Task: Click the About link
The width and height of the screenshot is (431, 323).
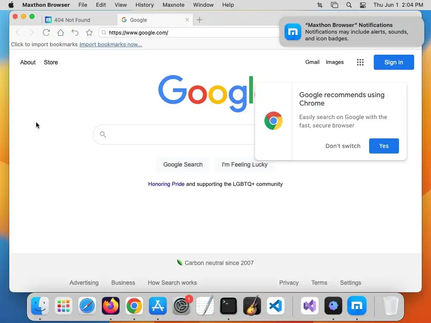Action: pos(28,62)
